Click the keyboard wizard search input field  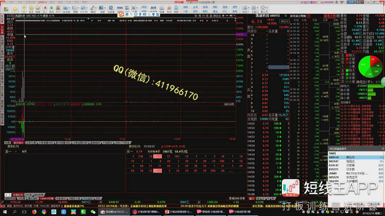click(x=356, y=154)
